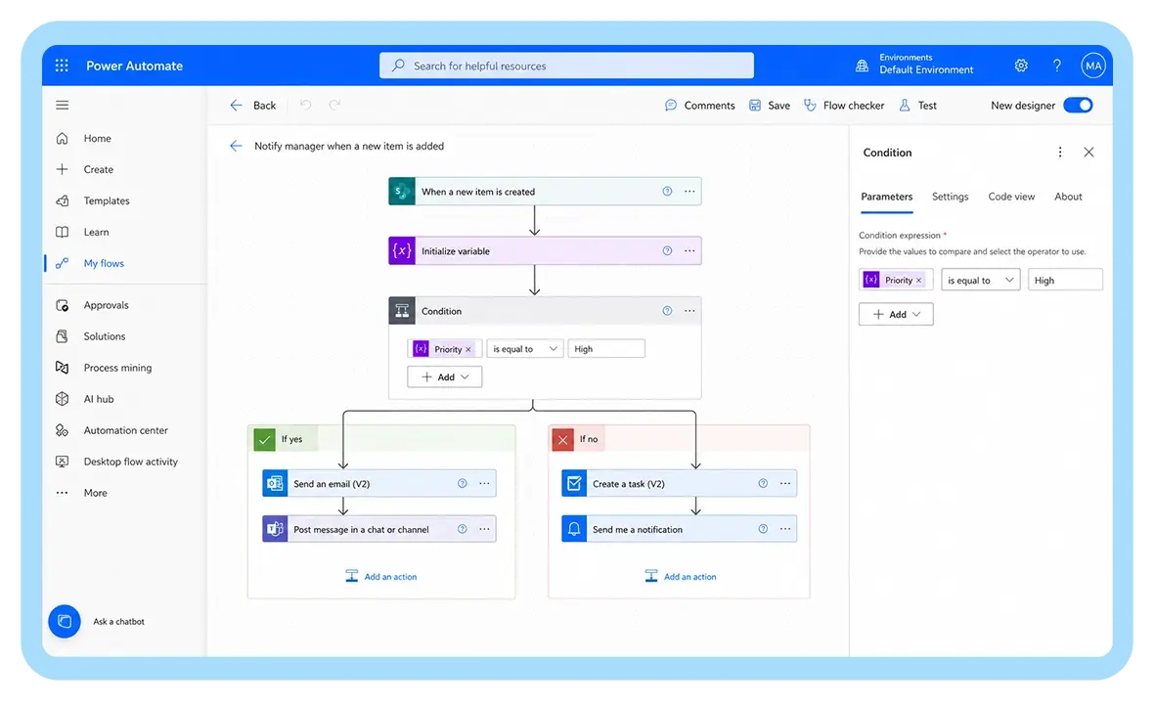This screenshot has height=706, width=1155.
Task: Close the Condition panel
Action: 1088,153
